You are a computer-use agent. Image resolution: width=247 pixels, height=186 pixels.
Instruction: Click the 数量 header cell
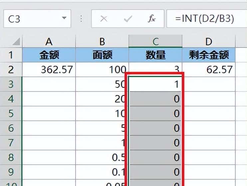click(x=155, y=55)
